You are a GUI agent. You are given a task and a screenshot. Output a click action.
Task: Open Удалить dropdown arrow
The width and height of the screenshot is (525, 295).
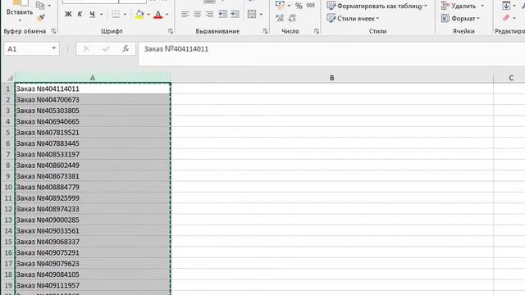[x=482, y=6]
